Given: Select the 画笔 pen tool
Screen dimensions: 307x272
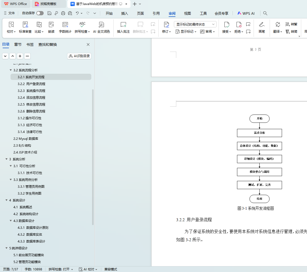Looking at the screenshot, I should point(261,25).
